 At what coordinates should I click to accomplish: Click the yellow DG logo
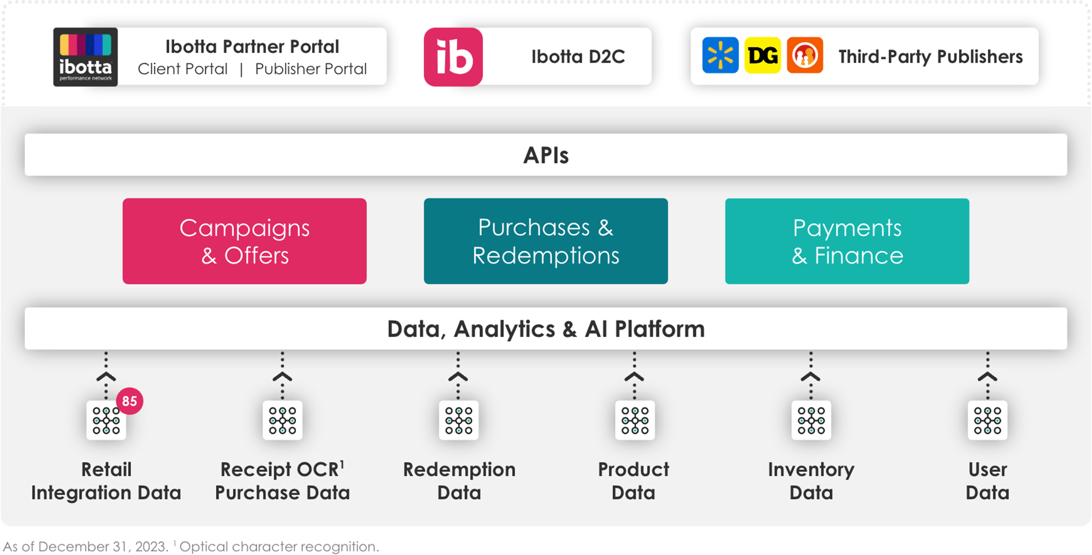coord(762,55)
